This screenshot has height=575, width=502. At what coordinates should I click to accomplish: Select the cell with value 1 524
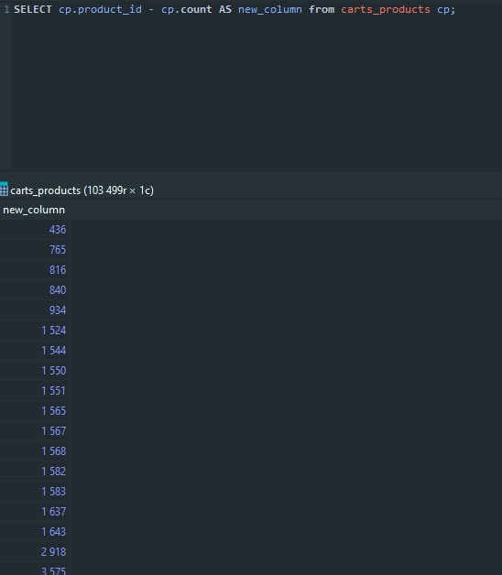tap(35, 331)
